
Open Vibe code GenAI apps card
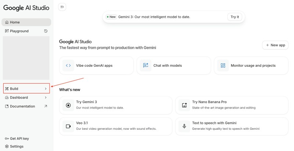[96, 65]
